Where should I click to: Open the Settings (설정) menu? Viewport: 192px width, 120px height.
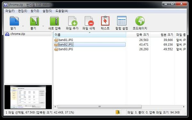pyautogui.click(x=47, y=11)
